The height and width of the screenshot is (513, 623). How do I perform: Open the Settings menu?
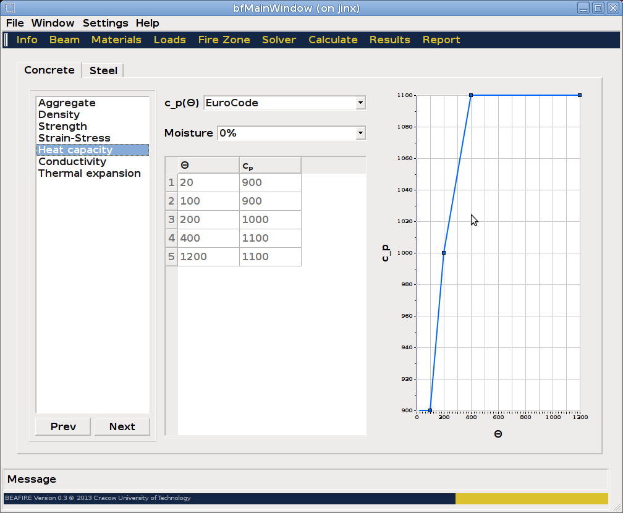click(105, 23)
